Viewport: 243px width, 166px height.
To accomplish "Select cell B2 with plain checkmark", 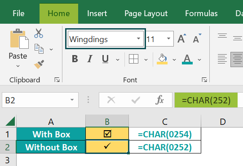I will [x=107, y=147].
